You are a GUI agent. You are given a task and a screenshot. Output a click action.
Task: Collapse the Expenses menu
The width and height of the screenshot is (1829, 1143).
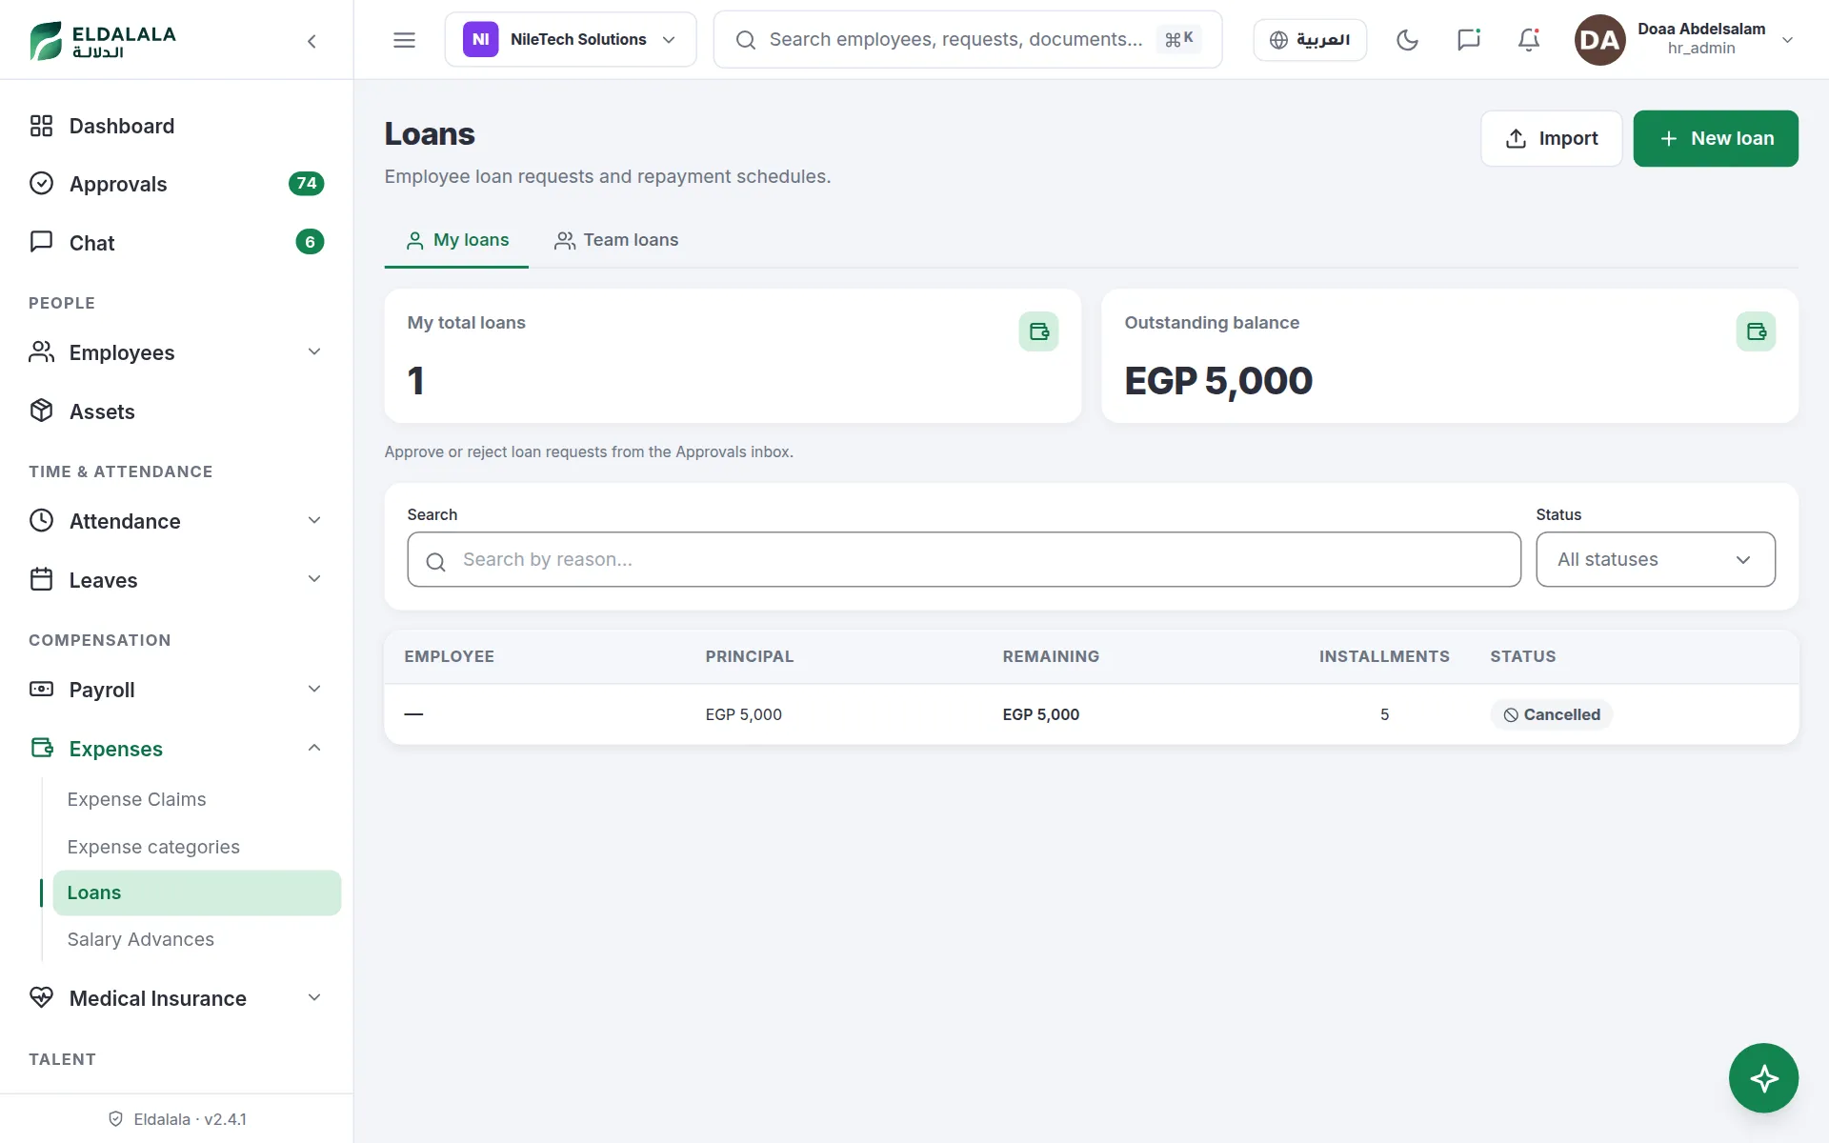[x=176, y=749]
